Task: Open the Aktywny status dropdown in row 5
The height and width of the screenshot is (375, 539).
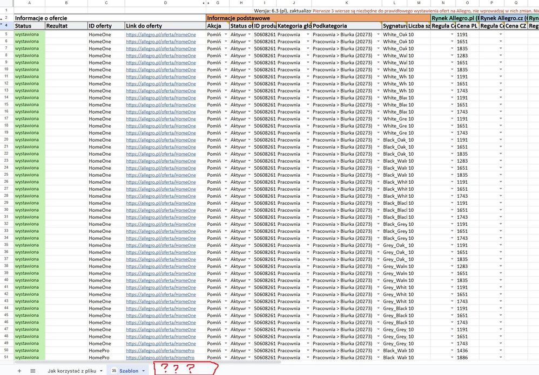Action: [249, 34]
